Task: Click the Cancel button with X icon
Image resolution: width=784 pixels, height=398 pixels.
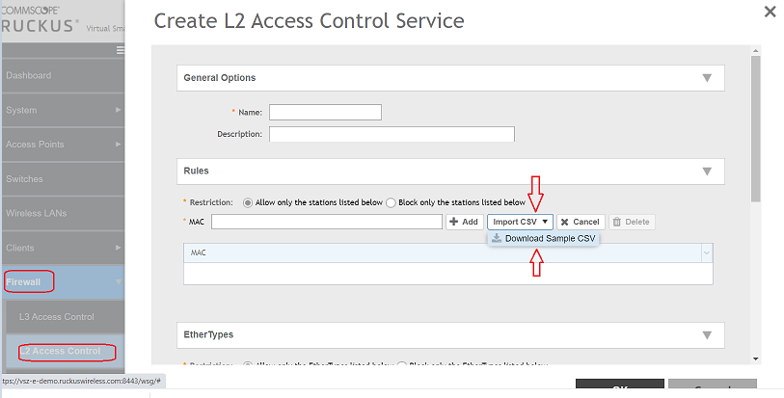Action: 580,222
